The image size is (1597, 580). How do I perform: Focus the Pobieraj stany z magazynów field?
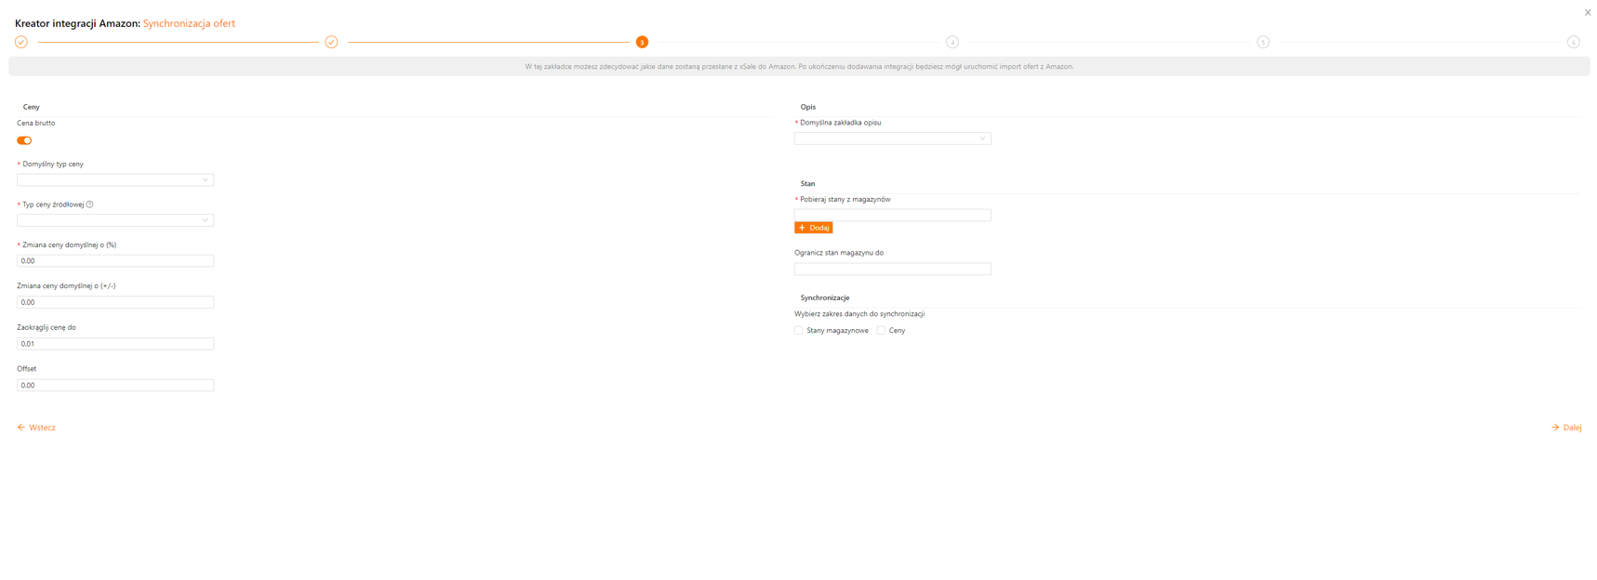click(x=892, y=215)
